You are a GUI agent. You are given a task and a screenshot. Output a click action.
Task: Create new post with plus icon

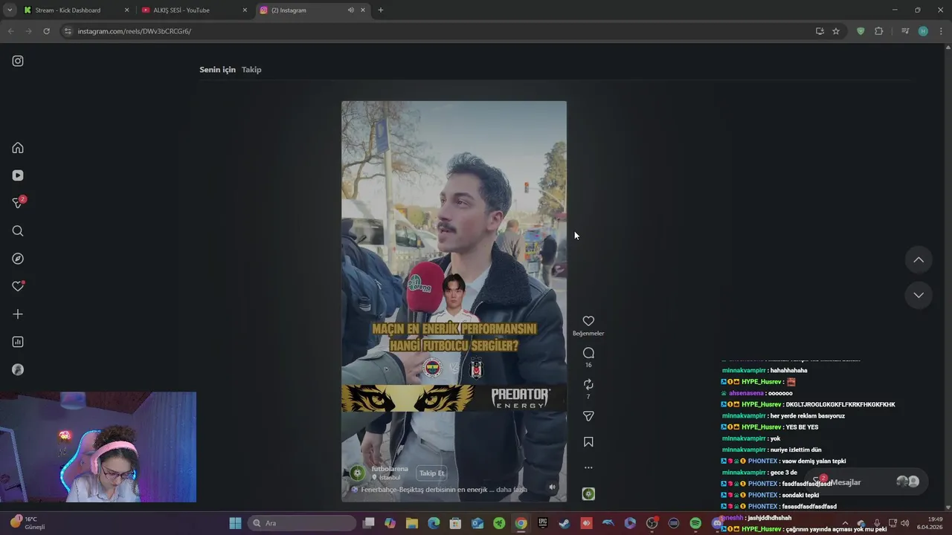pyautogui.click(x=18, y=314)
